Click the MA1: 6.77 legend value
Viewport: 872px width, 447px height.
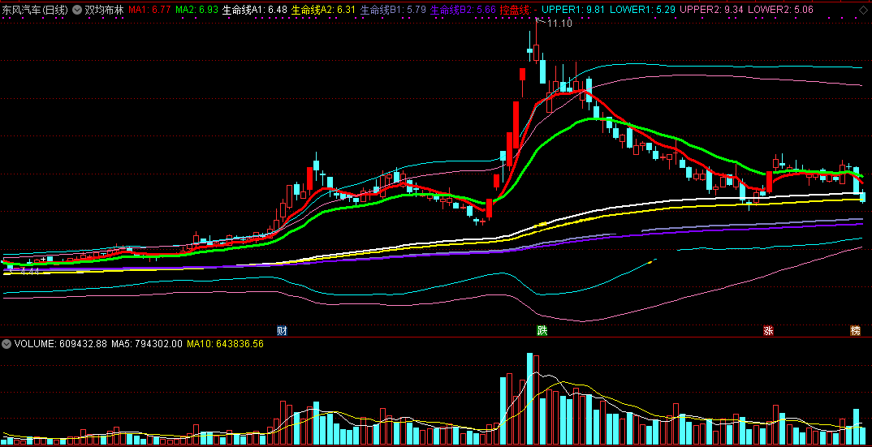149,10
